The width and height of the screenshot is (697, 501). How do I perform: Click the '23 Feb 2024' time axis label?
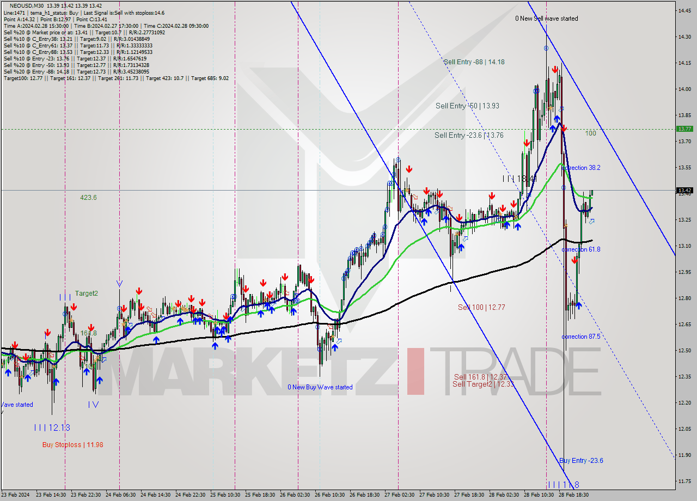15,495
